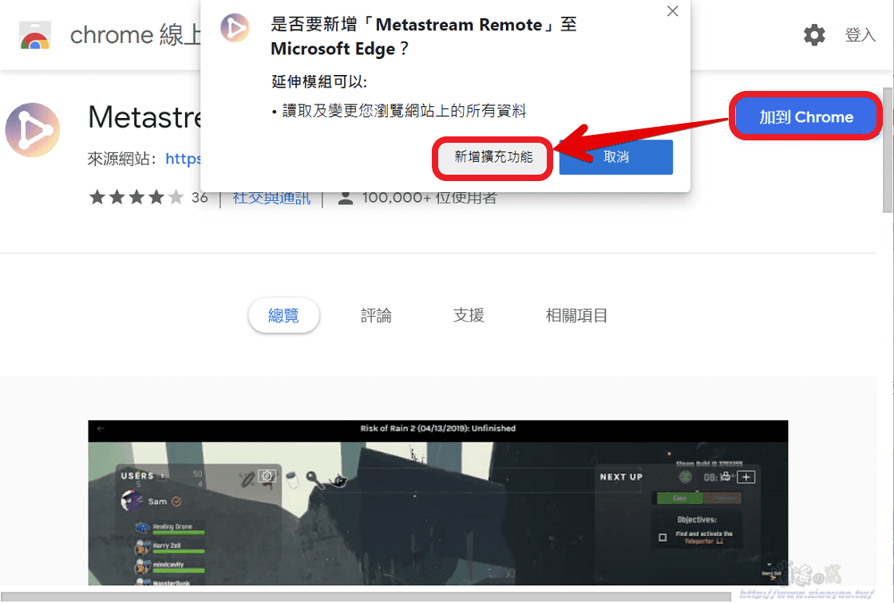This screenshot has width=894, height=603.
Task: Expand the NEXT UP queue with the plus button
Action: pyautogui.click(x=746, y=477)
